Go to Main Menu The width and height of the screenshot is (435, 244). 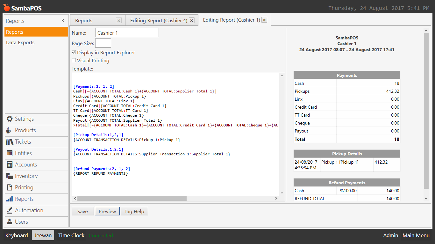click(416, 235)
